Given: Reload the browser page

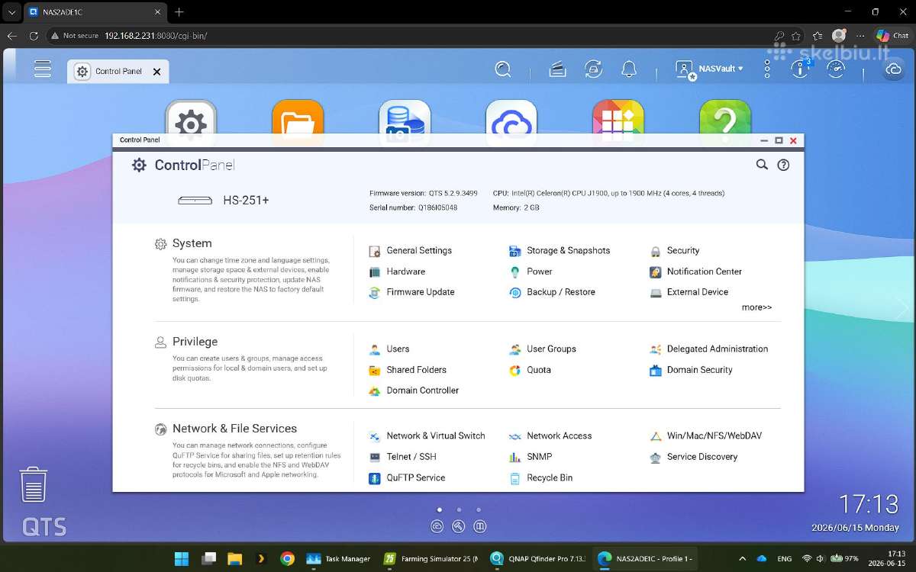Looking at the screenshot, I should (33, 36).
